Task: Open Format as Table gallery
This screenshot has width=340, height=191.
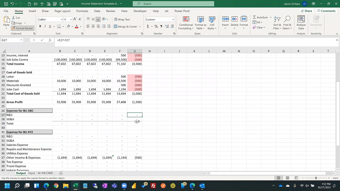Action: 201,23
